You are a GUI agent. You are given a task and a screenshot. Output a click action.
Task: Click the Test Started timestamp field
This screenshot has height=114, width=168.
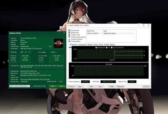point(108,82)
